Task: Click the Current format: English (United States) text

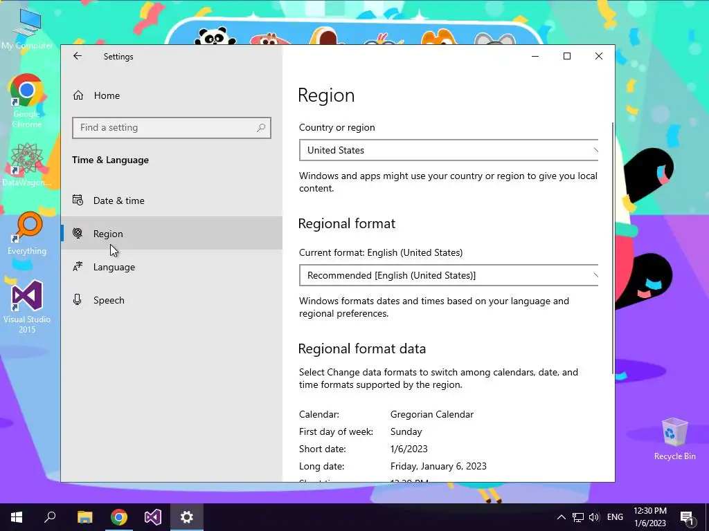Action: tap(381, 252)
